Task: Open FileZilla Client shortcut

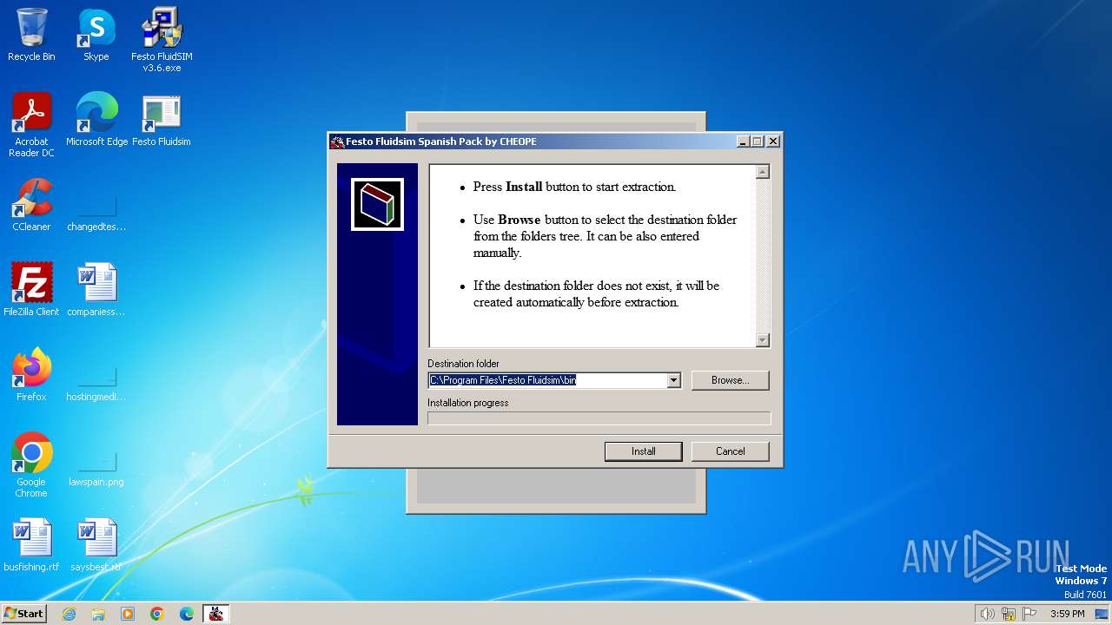Action: 31,290
